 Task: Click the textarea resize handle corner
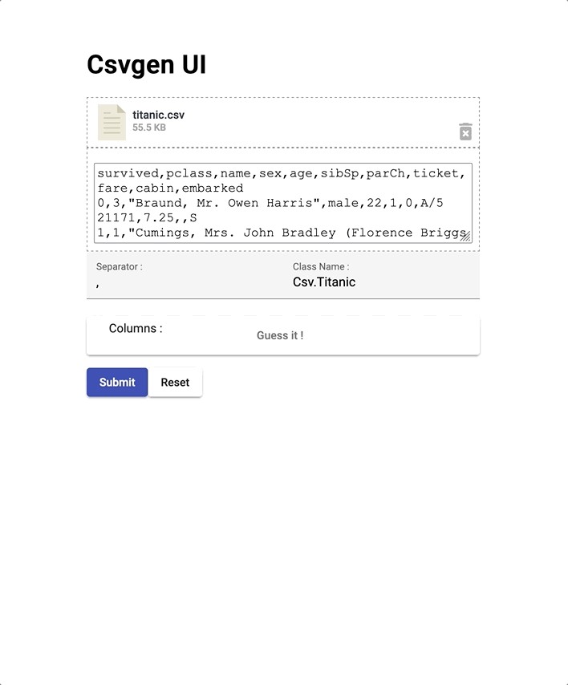click(465, 237)
